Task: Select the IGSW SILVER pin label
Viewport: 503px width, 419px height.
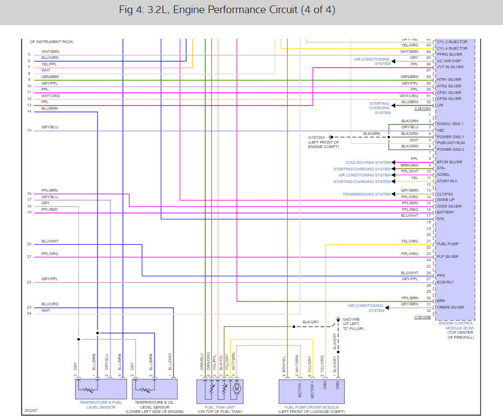Action: pos(449,206)
